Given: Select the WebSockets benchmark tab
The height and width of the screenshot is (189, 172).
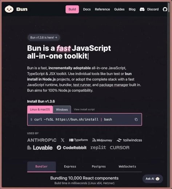Looking at the screenshot, I should pyautogui.click(x=127, y=166).
